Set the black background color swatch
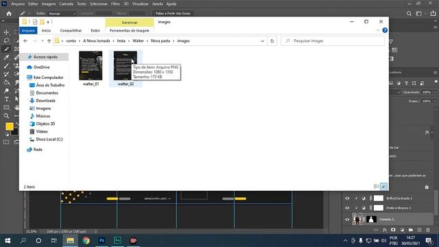This screenshot has height=247, width=439. pos(15,132)
